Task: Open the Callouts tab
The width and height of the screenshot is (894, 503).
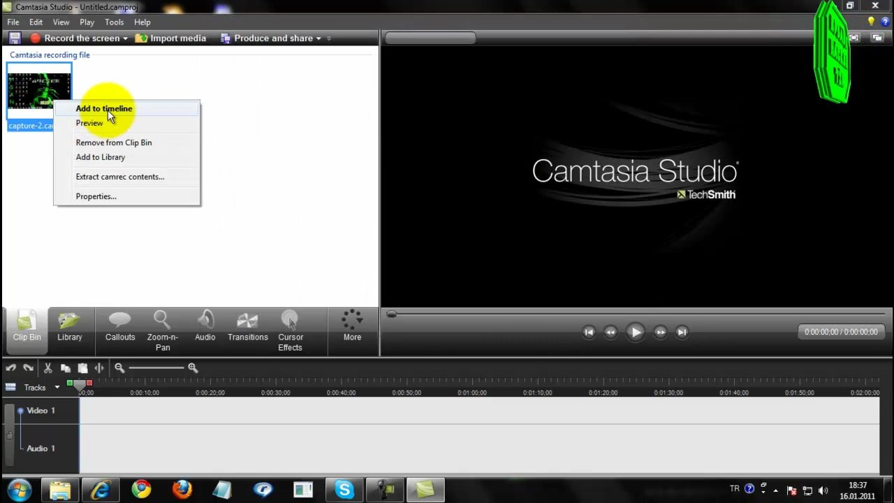Action: pos(120,328)
